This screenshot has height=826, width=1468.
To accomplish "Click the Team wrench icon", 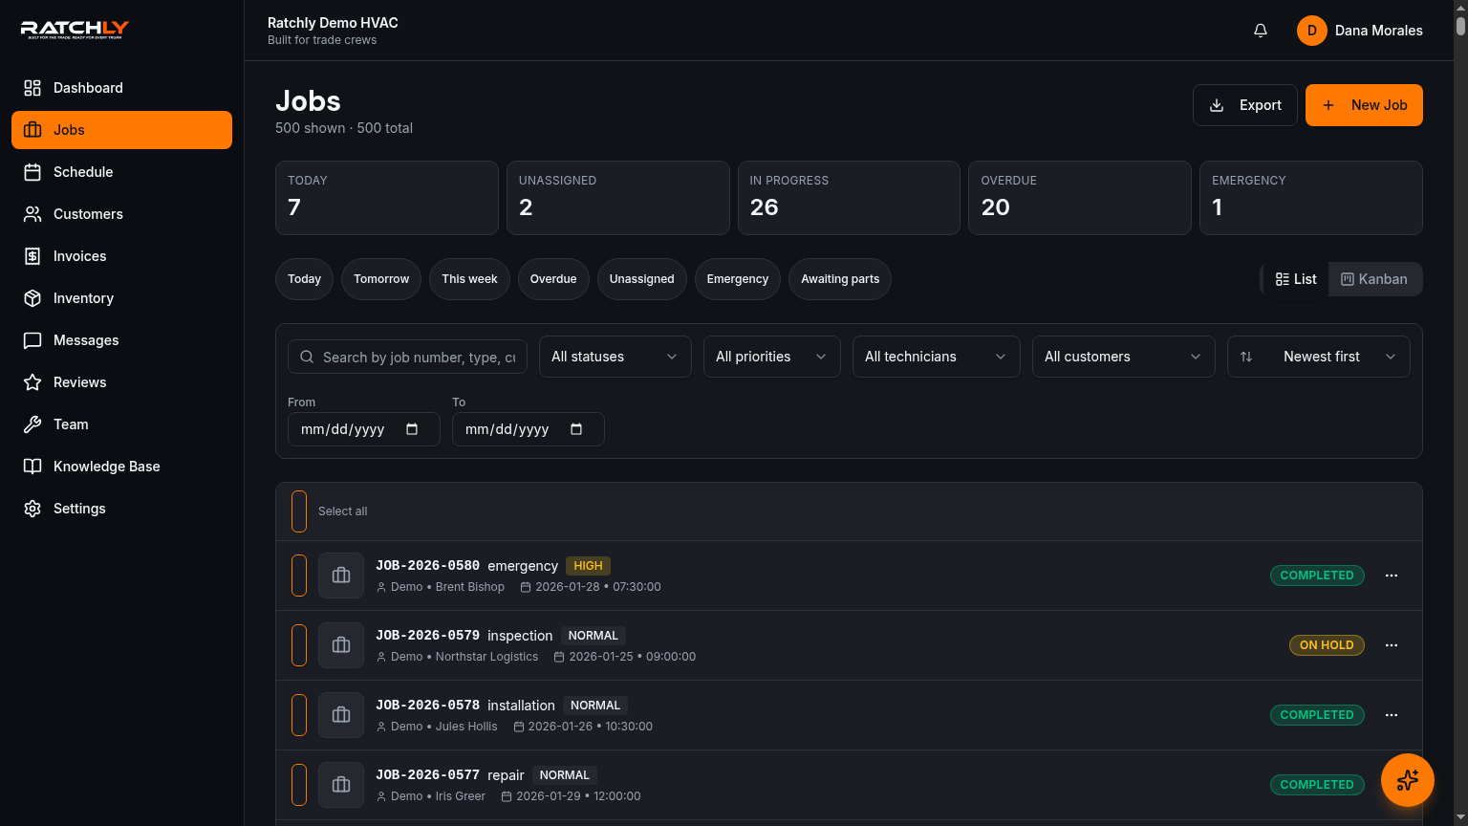I will pyautogui.click(x=32, y=424).
